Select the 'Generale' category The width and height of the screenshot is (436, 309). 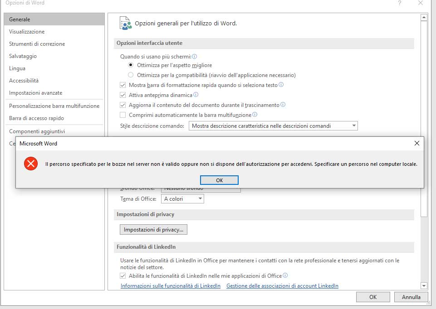[54, 19]
